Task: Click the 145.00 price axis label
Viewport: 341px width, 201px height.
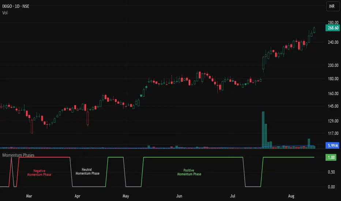Action: [333, 106]
